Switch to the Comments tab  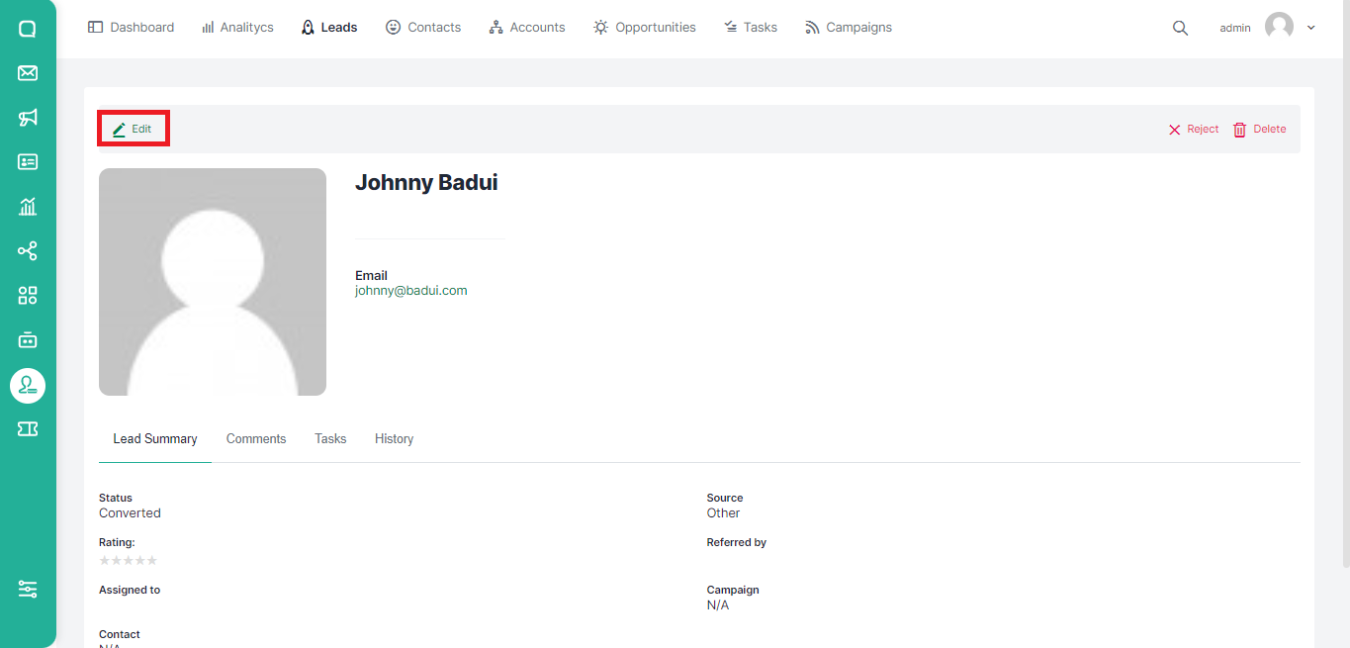256,439
